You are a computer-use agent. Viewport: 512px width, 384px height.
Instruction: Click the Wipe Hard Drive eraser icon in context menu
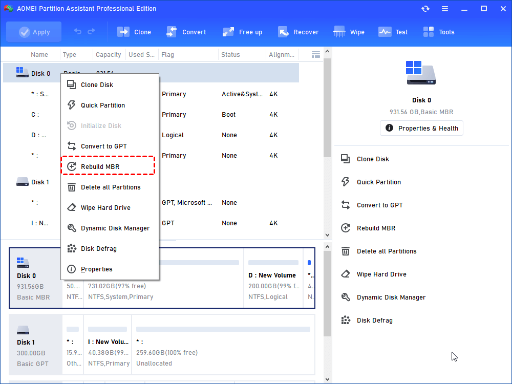click(72, 208)
